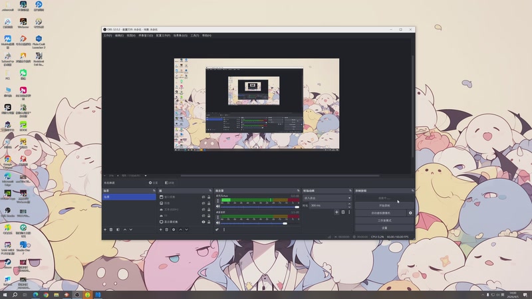The height and width of the screenshot is (299, 532).
Task: Open the Windows Start button
Action: point(5,295)
